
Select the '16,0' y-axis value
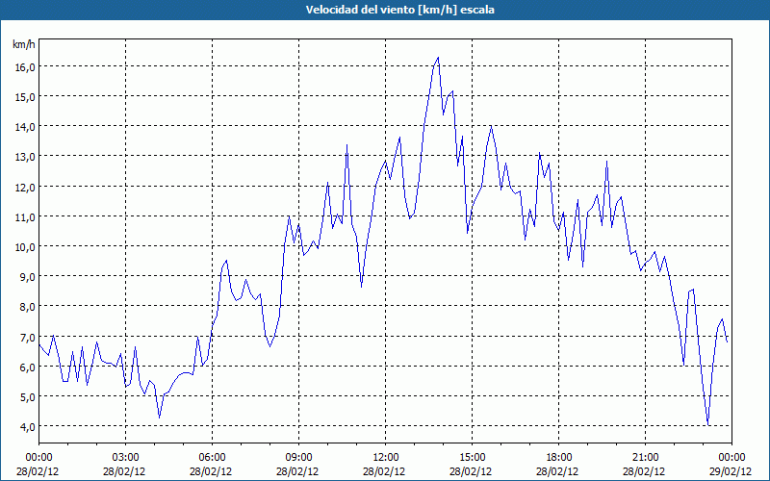[x=25, y=67]
